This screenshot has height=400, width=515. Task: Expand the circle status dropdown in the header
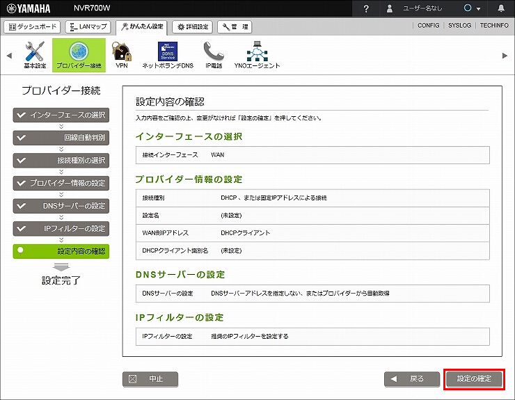click(472, 8)
